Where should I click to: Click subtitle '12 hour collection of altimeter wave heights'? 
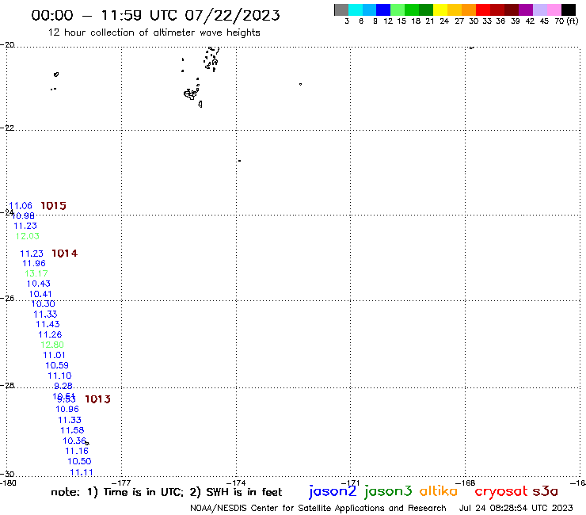point(154,32)
